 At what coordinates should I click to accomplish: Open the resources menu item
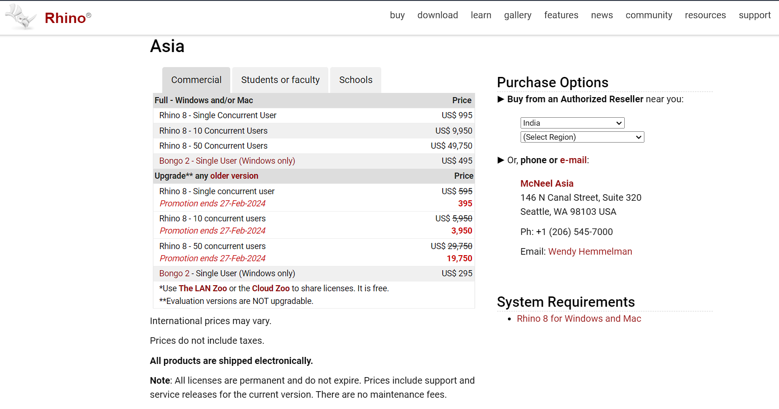click(x=705, y=15)
